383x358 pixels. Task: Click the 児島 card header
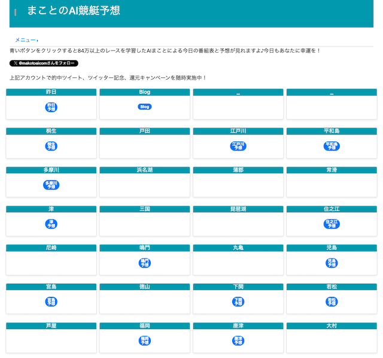(332, 248)
